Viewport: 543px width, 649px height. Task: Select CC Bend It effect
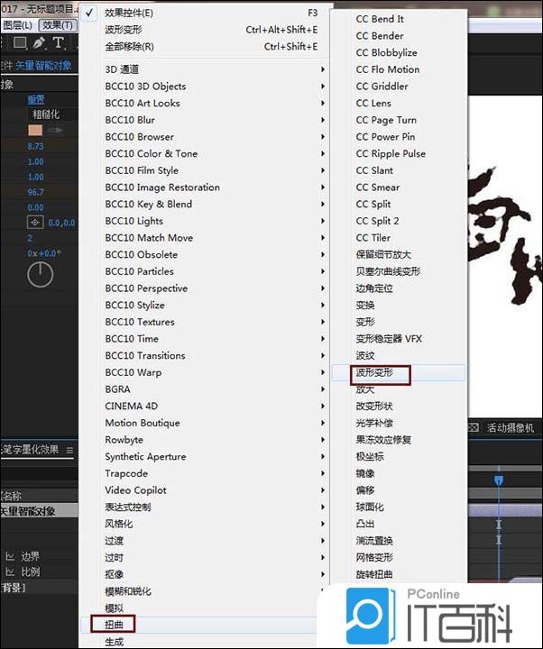(x=399, y=19)
